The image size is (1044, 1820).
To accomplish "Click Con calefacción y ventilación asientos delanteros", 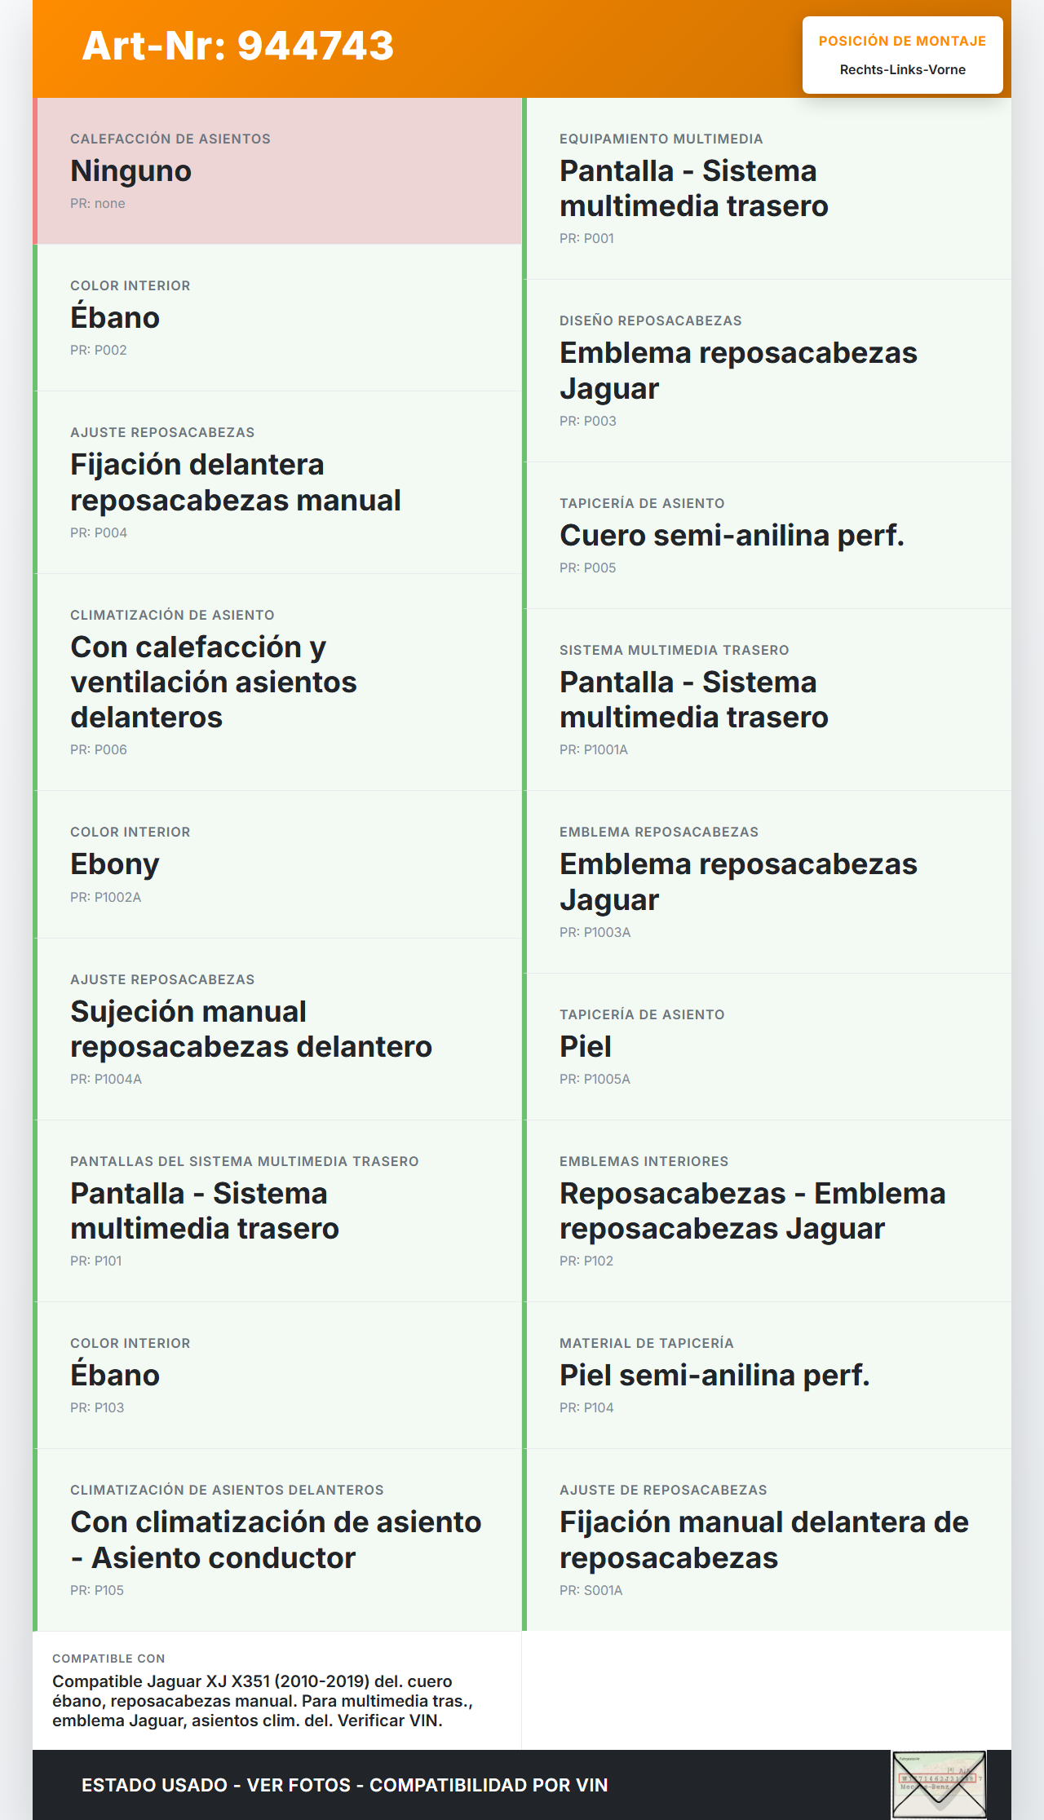I will [278, 682].
